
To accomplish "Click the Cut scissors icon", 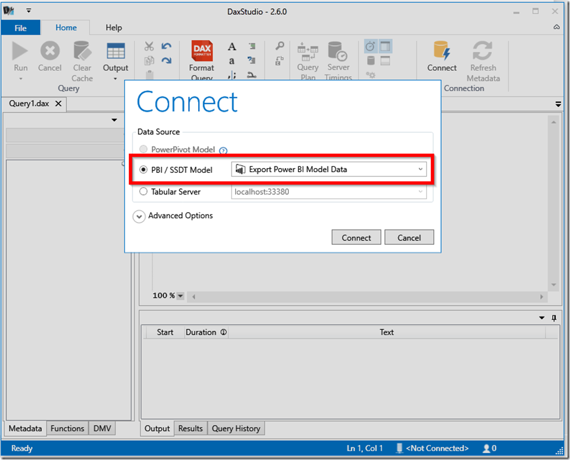I will tap(149, 46).
